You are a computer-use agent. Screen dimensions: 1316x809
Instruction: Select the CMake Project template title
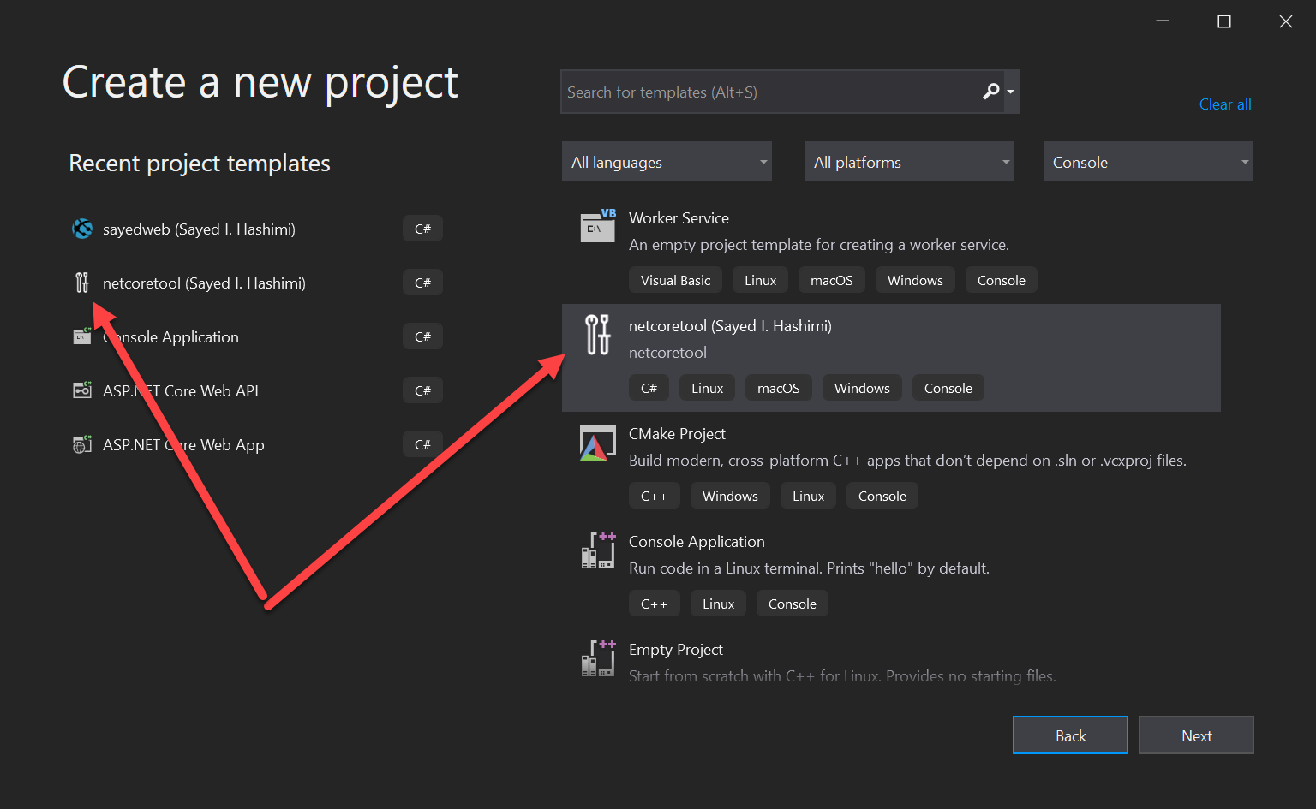[x=677, y=434]
